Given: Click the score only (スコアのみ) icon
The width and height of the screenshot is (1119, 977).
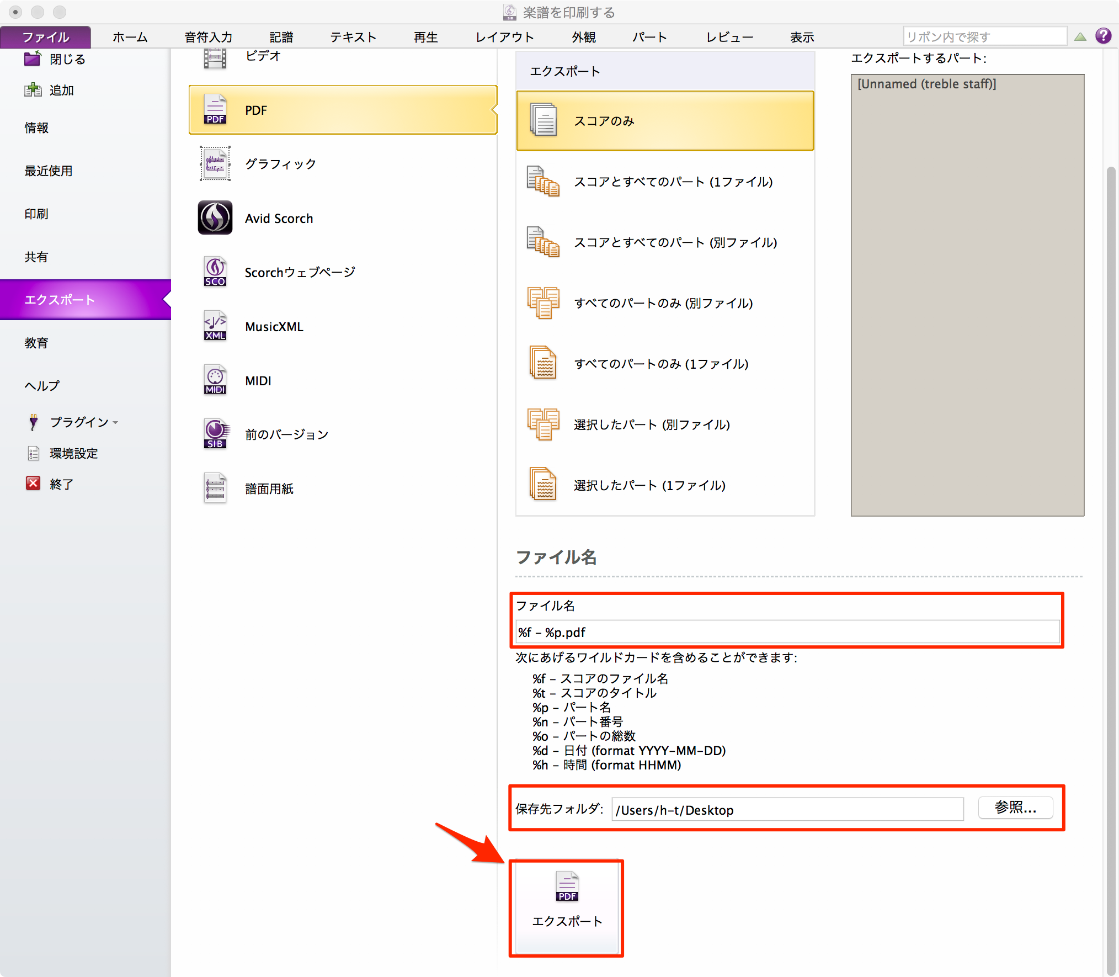Looking at the screenshot, I should pyautogui.click(x=544, y=120).
